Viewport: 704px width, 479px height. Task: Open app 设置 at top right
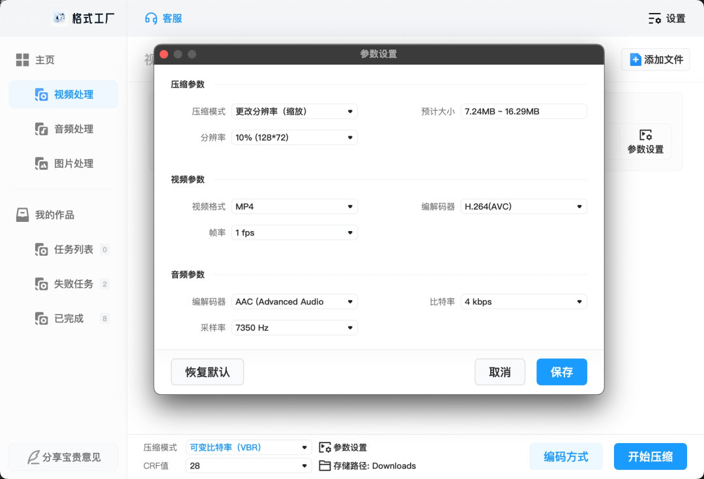click(x=666, y=18)
